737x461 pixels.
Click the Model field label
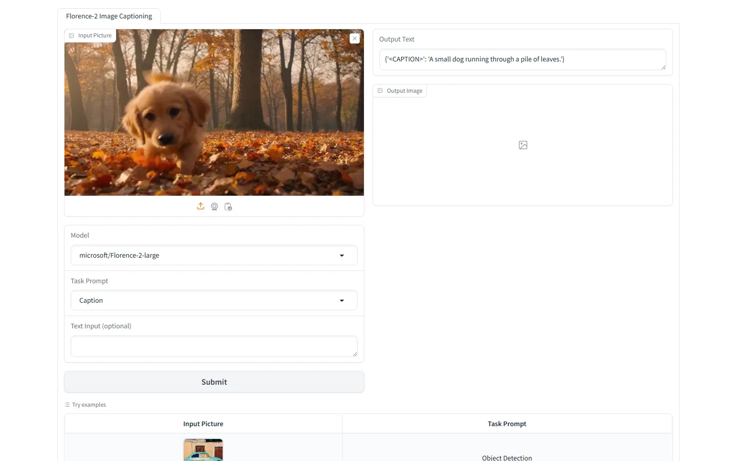[80, 236]
